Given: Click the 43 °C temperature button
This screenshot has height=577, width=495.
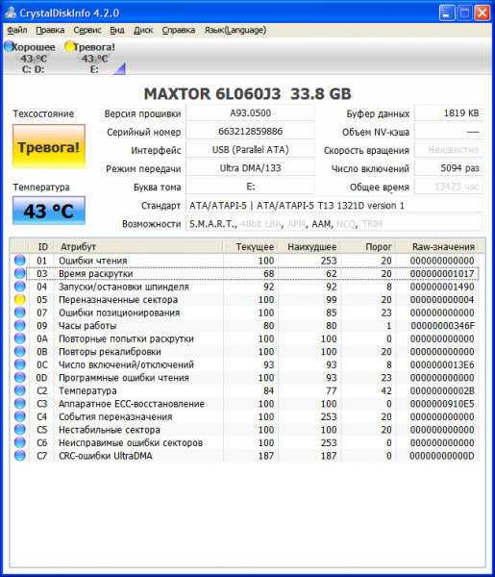Looking at the screenshot, I should pyautogui.click(x=49, y=211).
